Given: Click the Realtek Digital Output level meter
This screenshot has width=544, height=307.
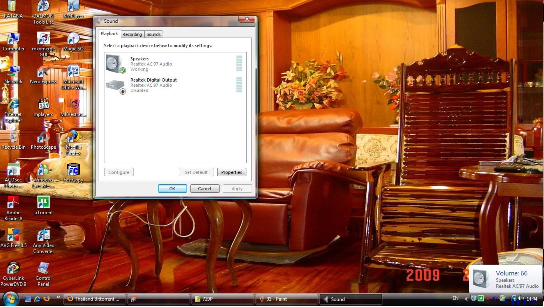Looking at the screenshot, I should tap(239, 84).
